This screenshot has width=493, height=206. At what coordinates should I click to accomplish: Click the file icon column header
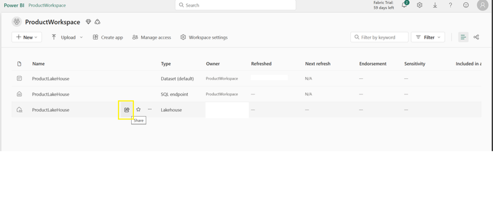tap(19, 64)
